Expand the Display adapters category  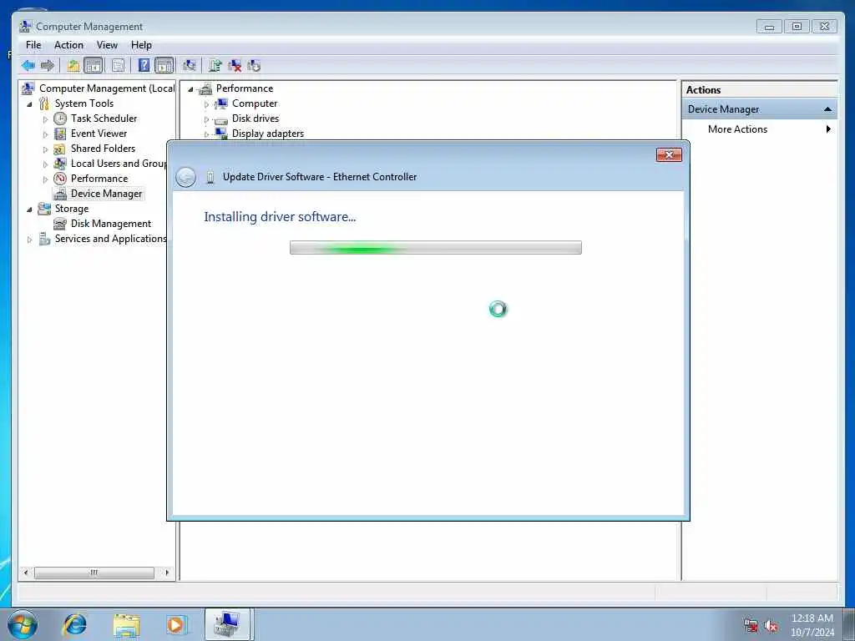[x=207, y=134]
